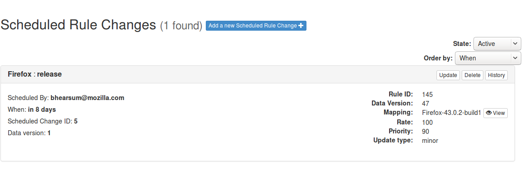Screen dimensions: 524x169
Task: Click the Scheduled Rule Changes page heading
Action: (x=78, y=25)
